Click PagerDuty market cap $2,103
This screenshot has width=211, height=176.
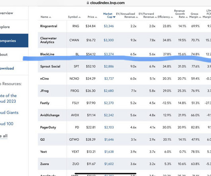point(109,127)
